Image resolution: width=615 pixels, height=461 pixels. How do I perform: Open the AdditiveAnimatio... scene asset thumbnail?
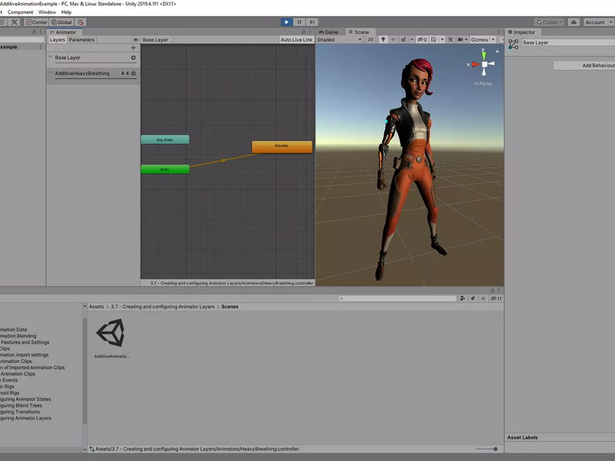point(111,333)
